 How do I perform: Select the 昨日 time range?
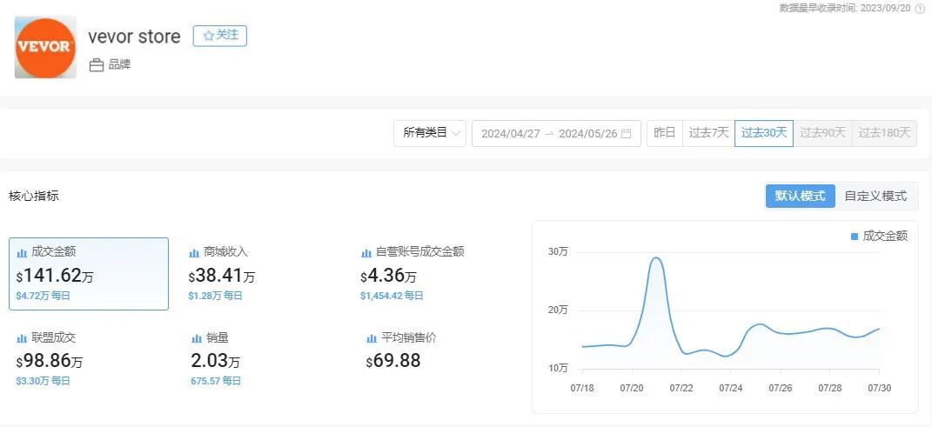click(665, 133)
